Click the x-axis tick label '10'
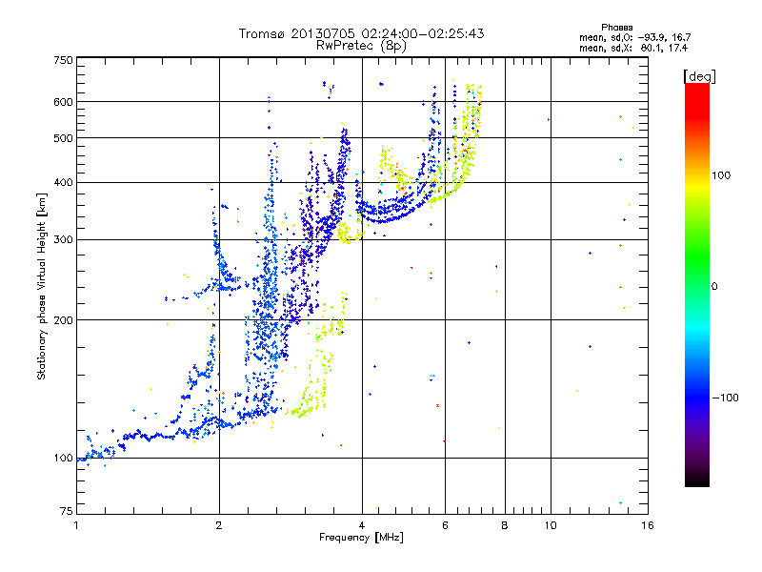 (x=551, y=525)
